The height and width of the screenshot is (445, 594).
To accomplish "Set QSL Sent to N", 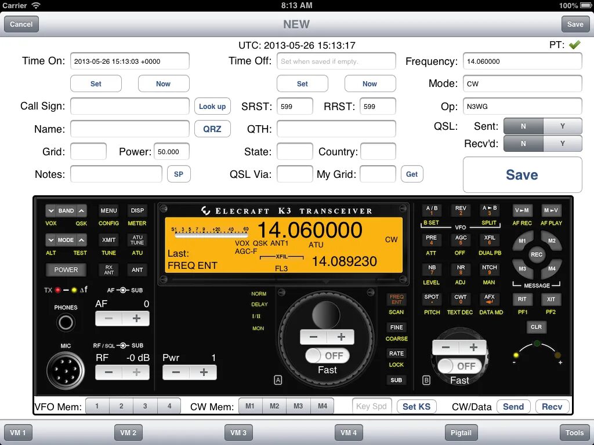I will 523,126.
